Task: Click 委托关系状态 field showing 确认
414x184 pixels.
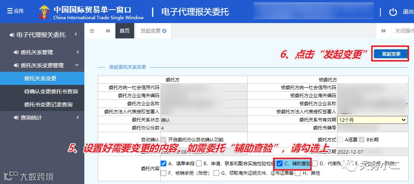Action: (x=204, y=120)
